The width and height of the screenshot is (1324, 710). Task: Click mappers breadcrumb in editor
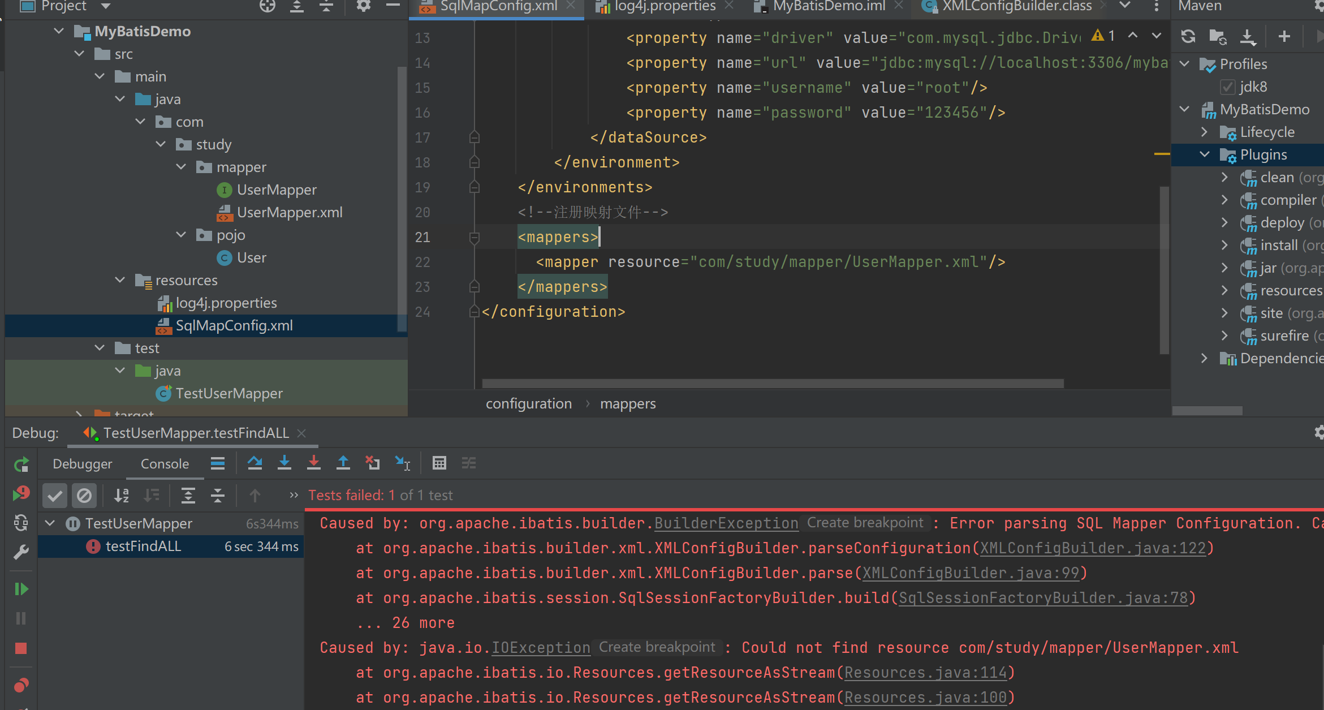coord(628,403)
